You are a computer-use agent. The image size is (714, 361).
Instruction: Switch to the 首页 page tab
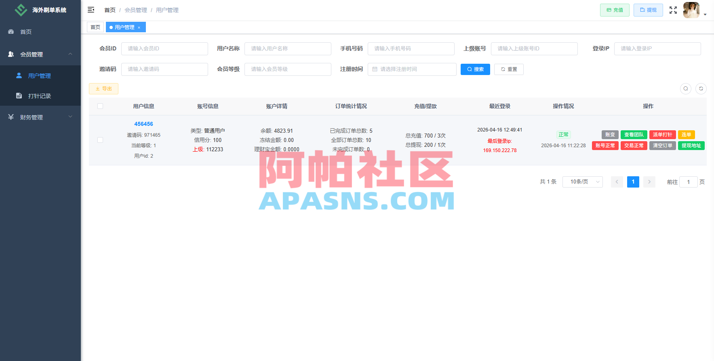click(x=95, y=27)
